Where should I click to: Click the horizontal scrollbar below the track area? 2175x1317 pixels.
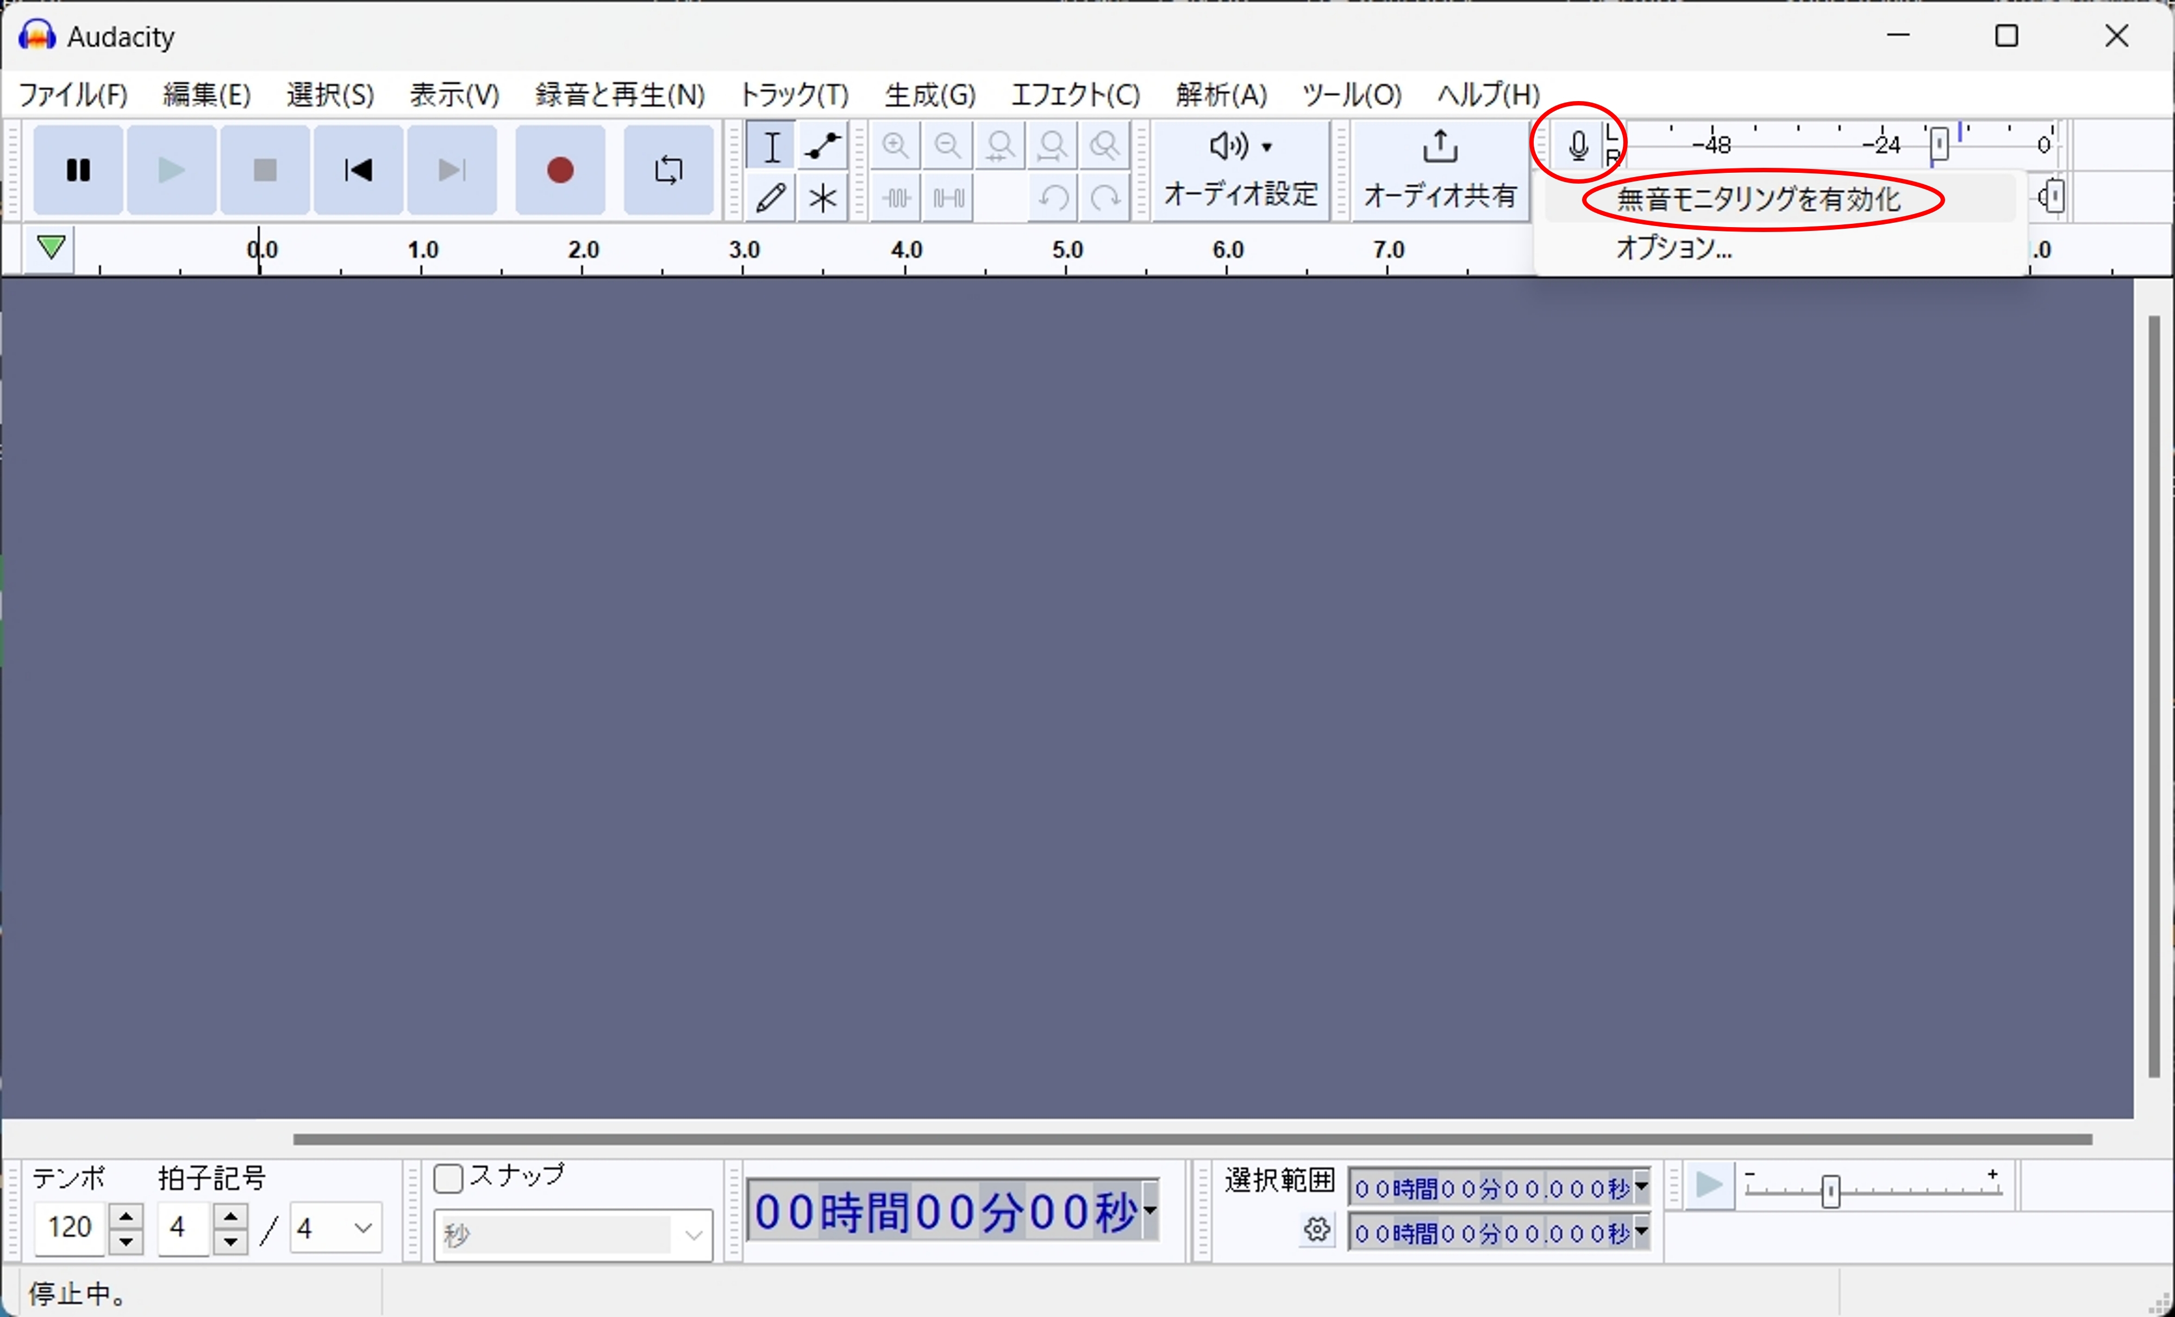tap(1192, 1139)
